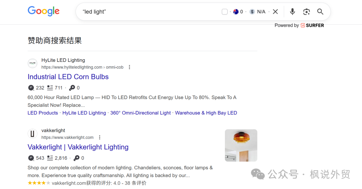This screenshot has width=362, height=189.
Task: Click the magnifying glass search button
Action: (320, 12)
